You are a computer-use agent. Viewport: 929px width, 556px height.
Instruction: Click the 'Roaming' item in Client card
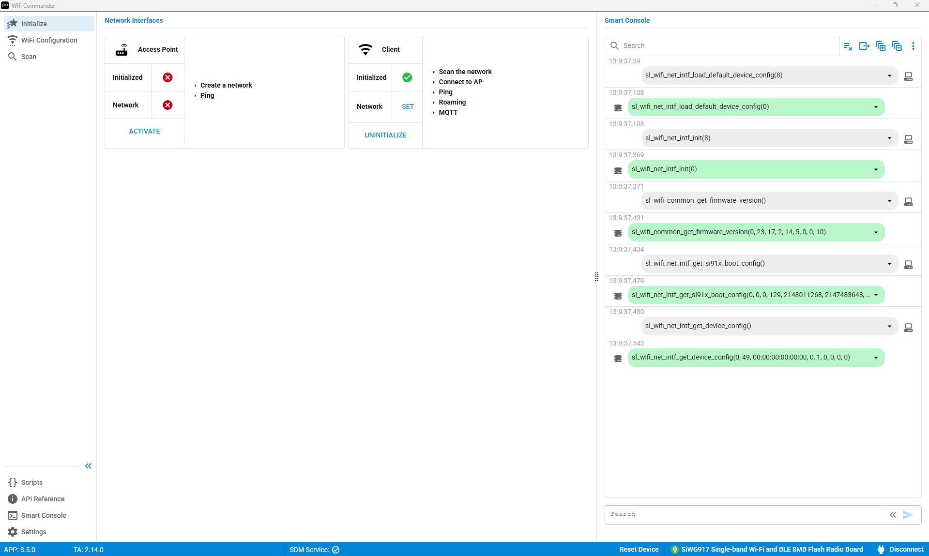click(452, 102)
